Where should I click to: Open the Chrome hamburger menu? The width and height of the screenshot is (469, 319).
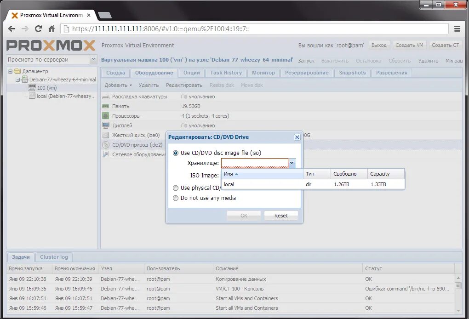[457, 28]
